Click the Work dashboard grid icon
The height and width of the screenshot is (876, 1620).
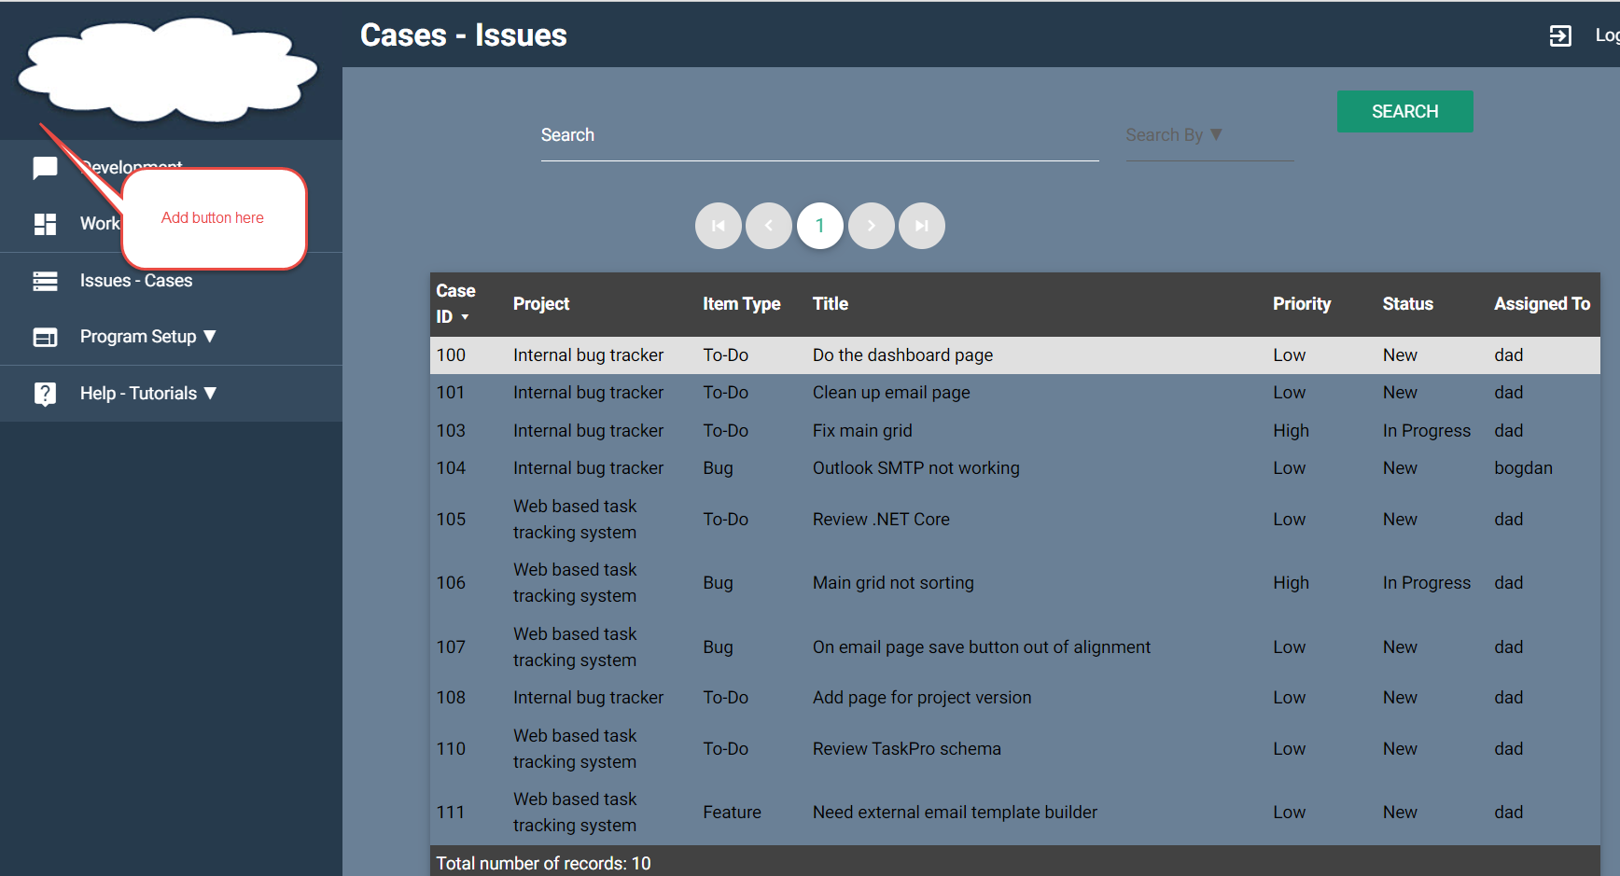(x=45, y=224)
